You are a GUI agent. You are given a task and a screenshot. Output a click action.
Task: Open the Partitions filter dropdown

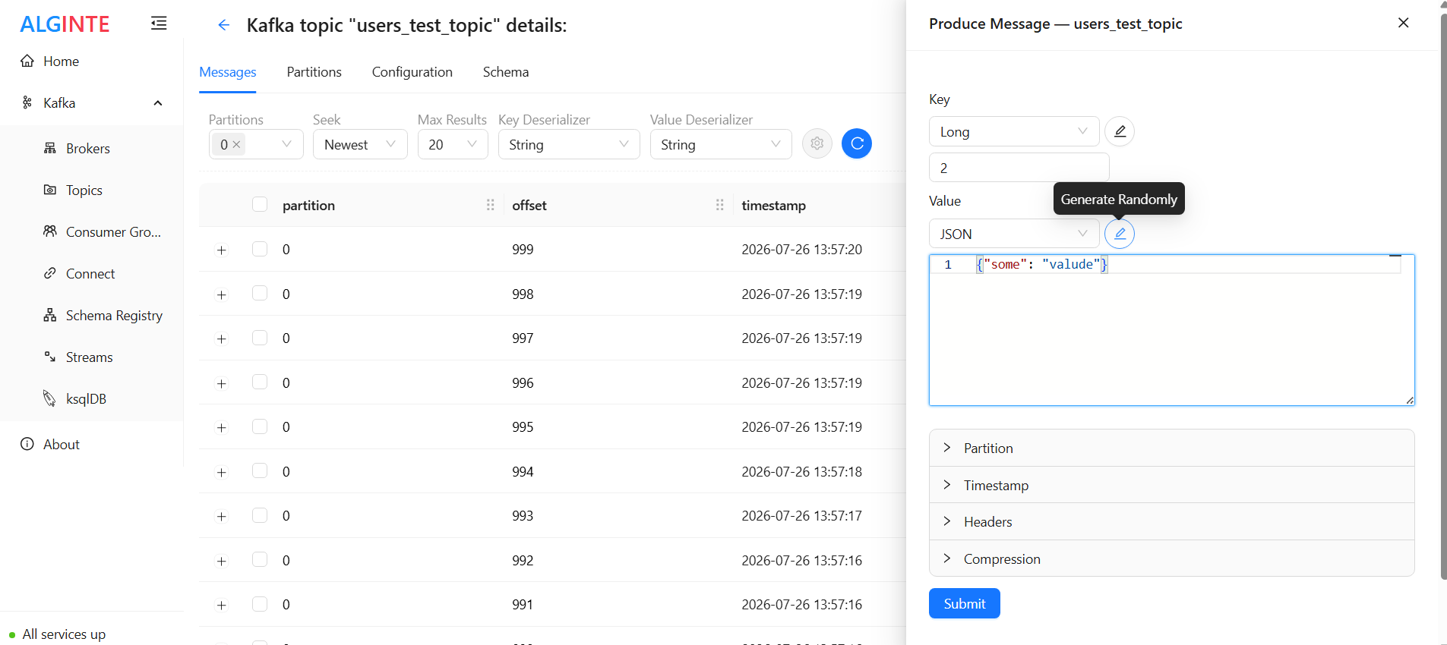[x=256, y=144]
